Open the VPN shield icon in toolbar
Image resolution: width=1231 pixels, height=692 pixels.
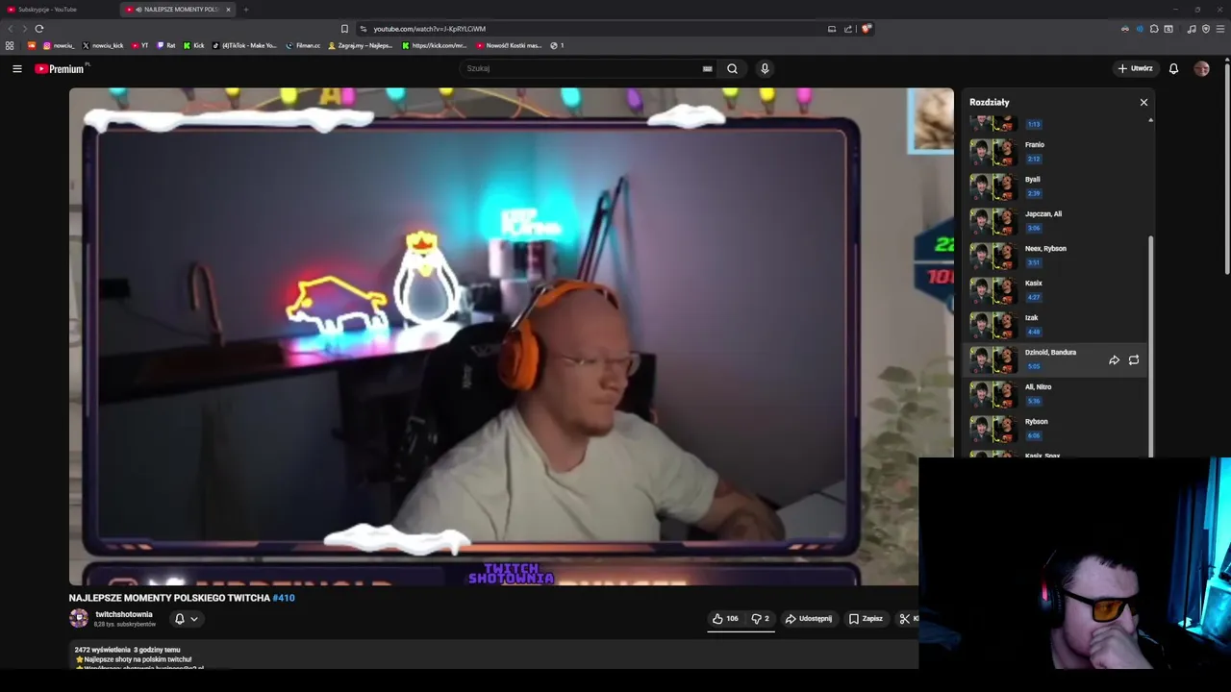point(1206,29)
